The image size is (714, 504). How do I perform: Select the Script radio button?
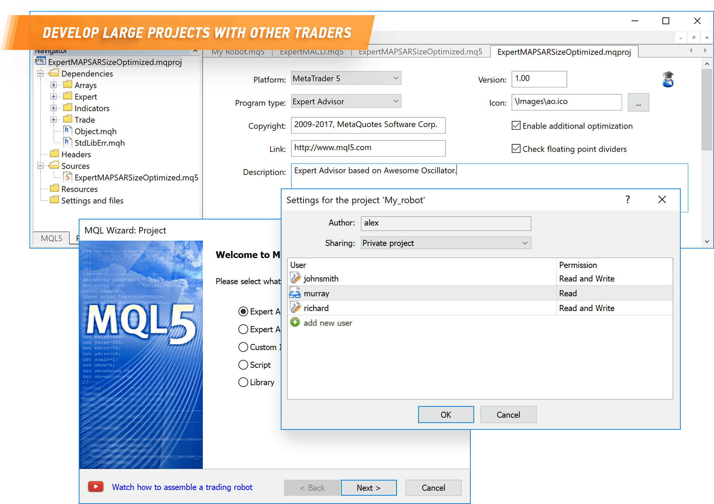pos(243,364)
